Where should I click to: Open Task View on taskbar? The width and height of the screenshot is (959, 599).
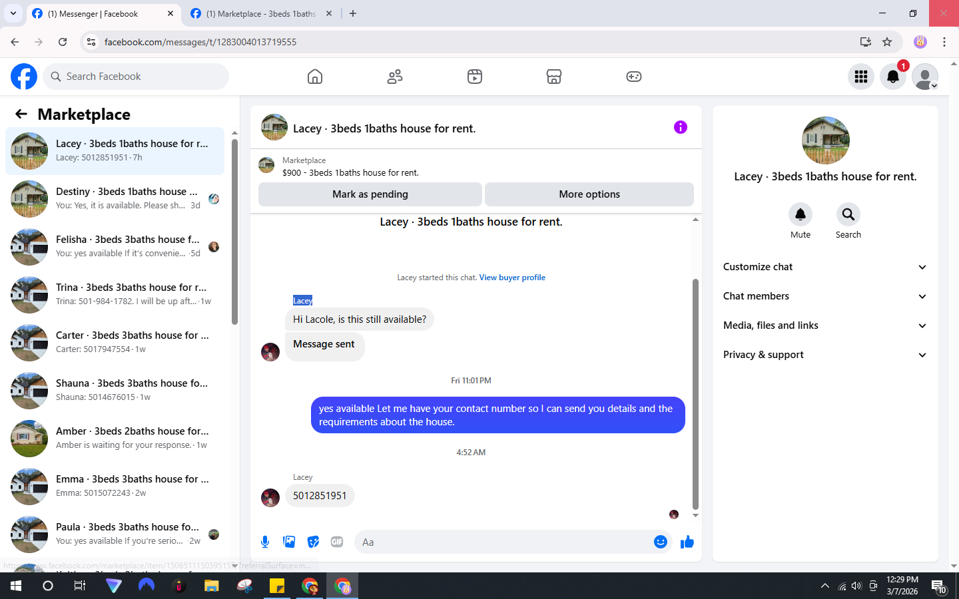point(79,586)
